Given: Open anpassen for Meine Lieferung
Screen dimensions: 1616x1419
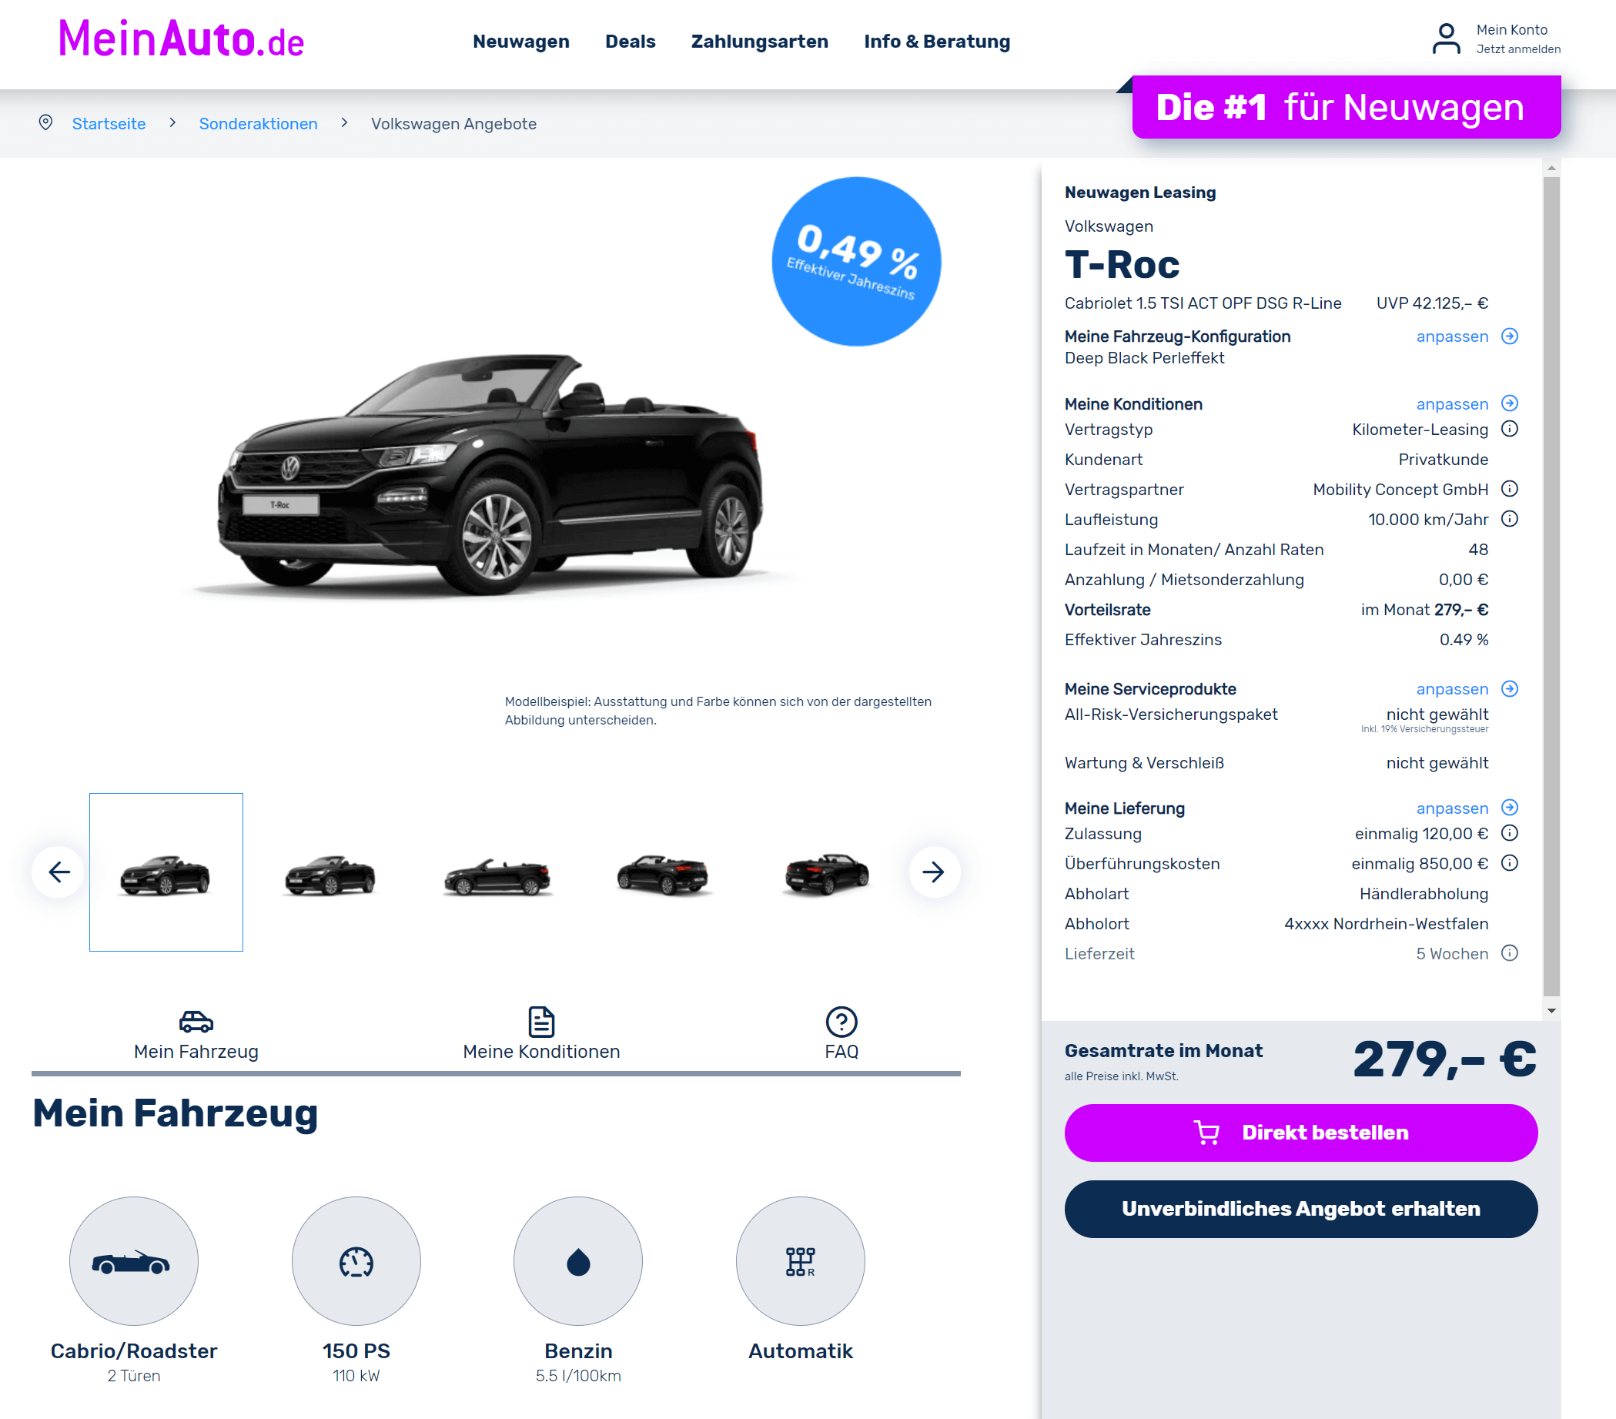Looking at the screenshot, I should pos(1509,808).
